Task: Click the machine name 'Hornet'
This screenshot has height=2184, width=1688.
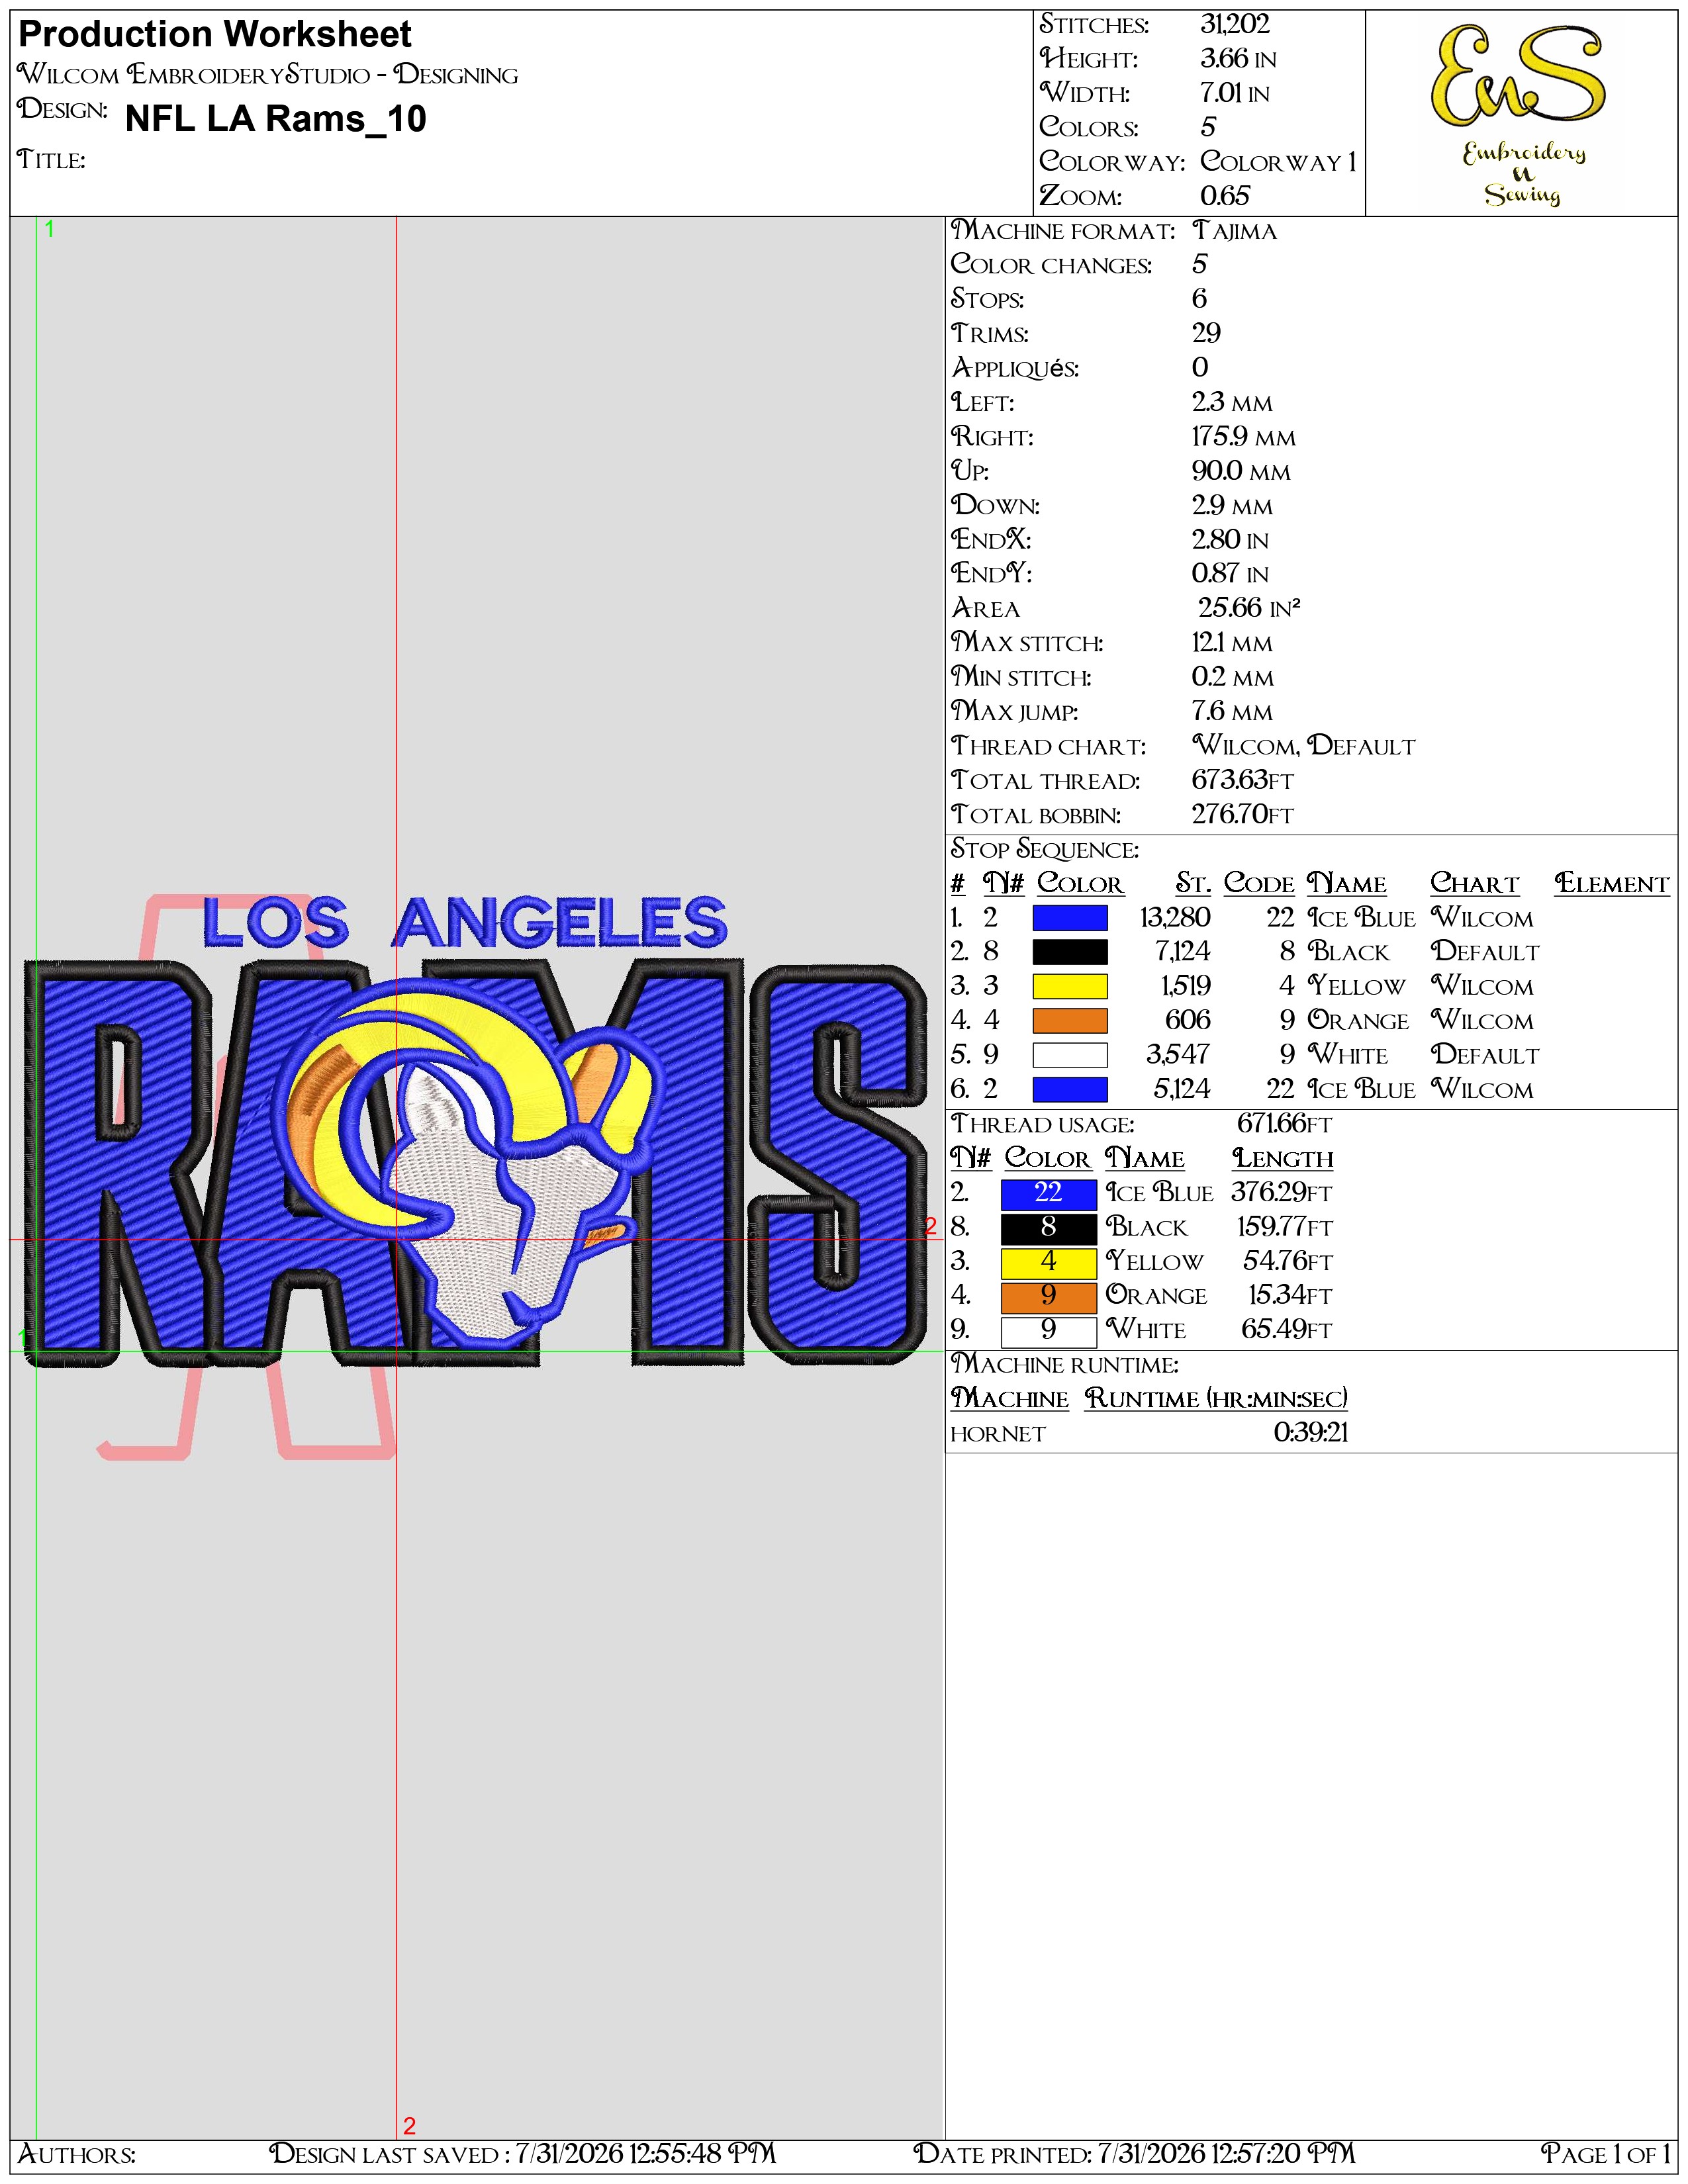Action: tap(998, 1434)
